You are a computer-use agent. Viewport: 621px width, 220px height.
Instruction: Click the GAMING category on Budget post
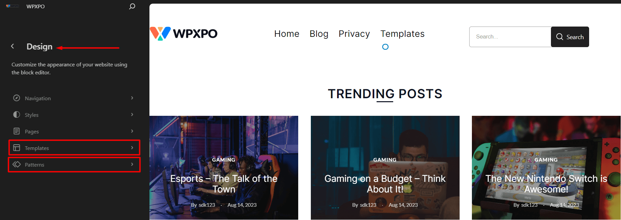click(x=385, y=160)
